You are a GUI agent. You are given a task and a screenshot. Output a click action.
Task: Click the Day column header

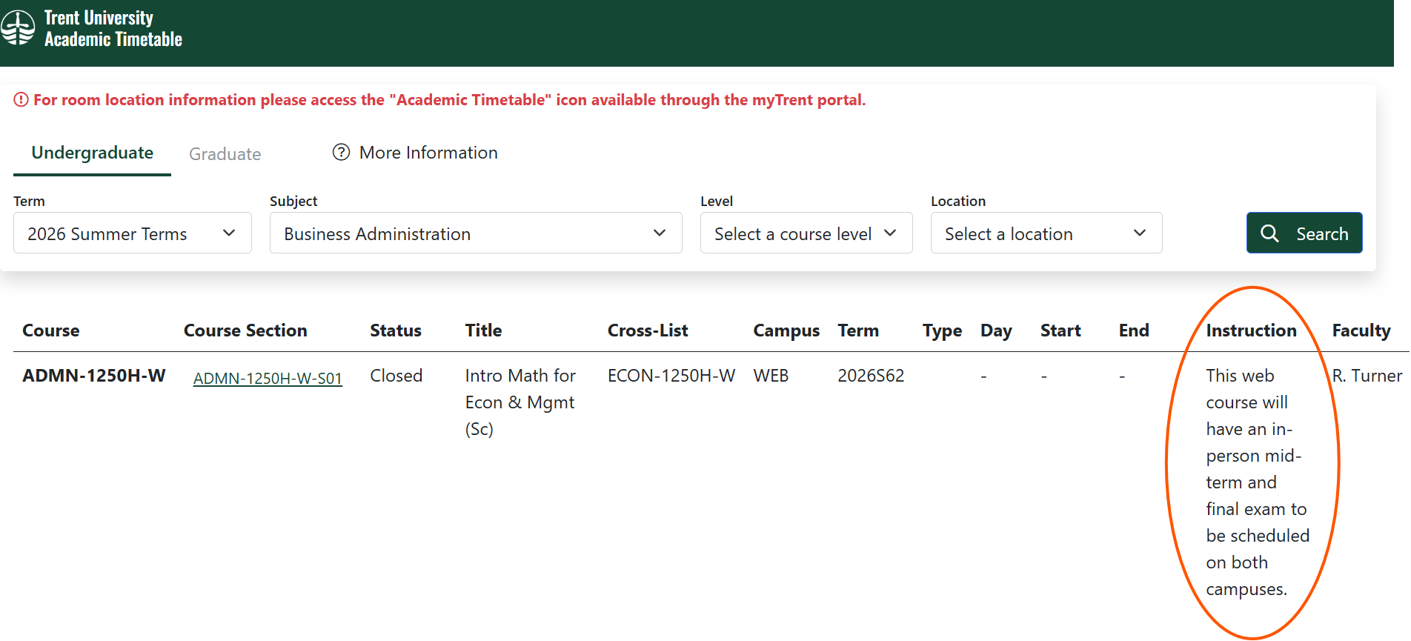tap(996, 331)
